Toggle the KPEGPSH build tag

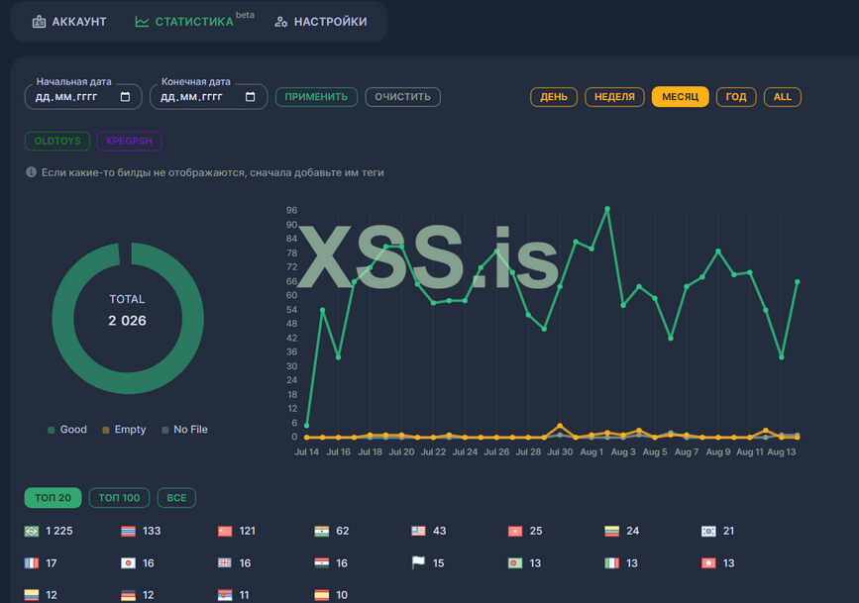[129, 141]
